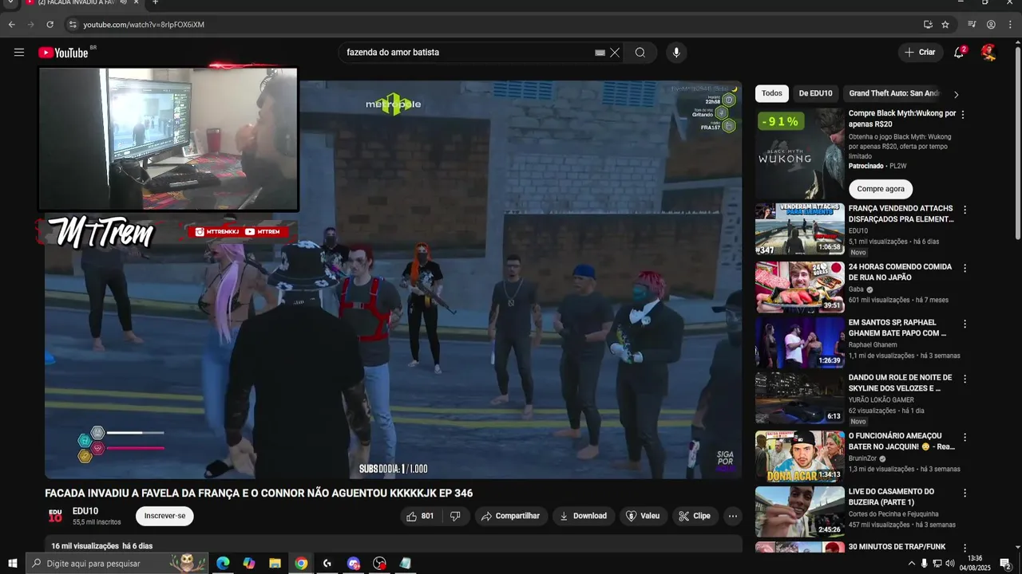Go back in browser history
Image resolution: width=1022 pixels, height=574 pixels.
[11, 25]
